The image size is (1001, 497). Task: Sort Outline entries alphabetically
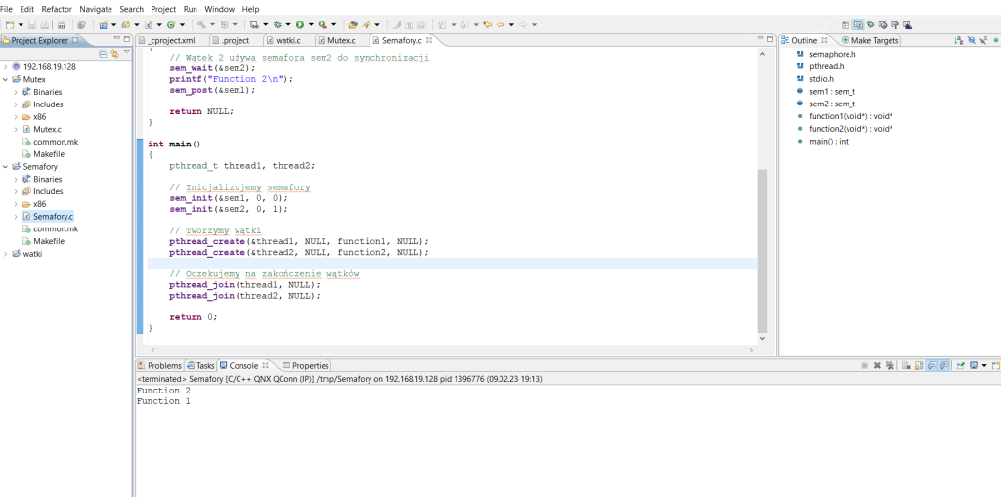958,40
